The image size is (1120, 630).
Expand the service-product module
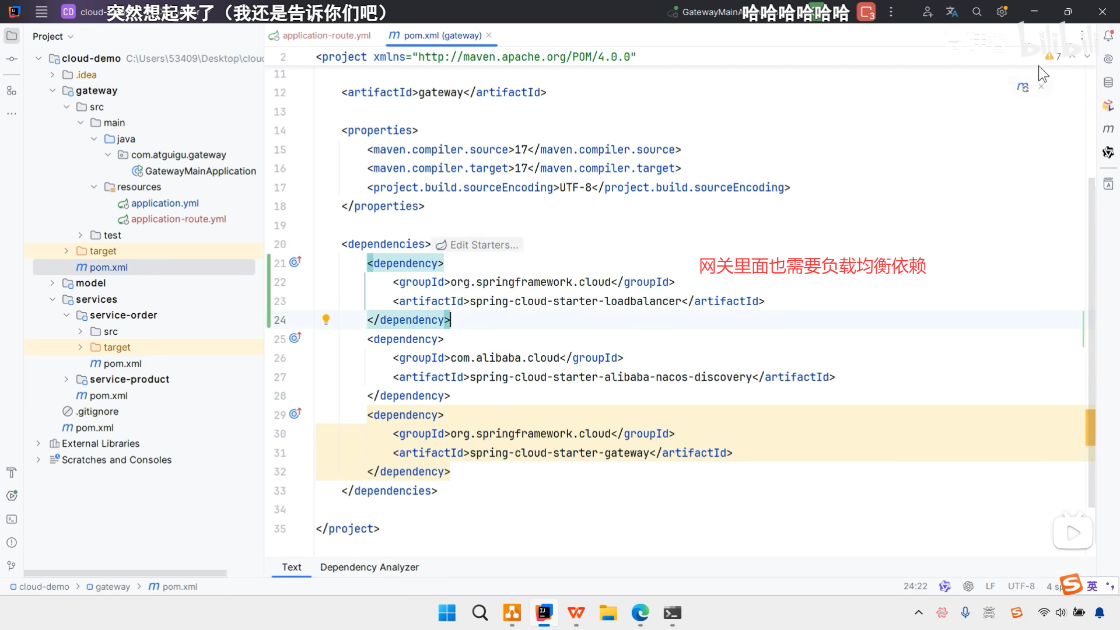(x=66, y=379)
